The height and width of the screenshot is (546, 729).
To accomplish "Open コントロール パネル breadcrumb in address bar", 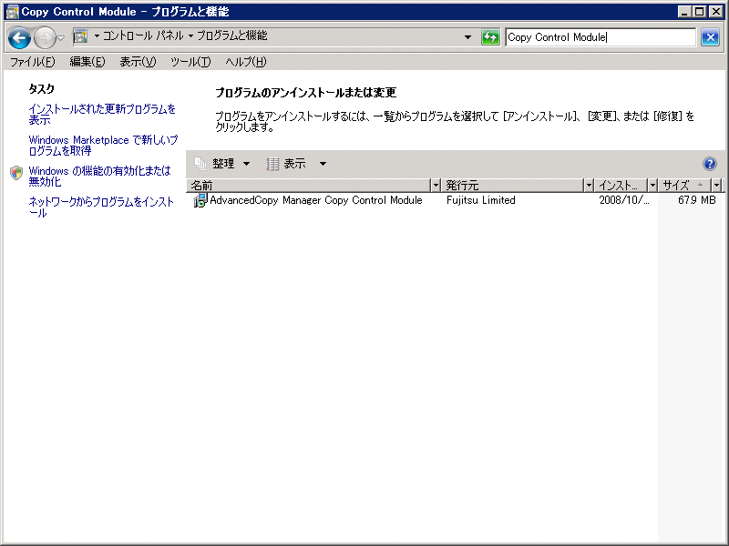I will coord(143,35).
